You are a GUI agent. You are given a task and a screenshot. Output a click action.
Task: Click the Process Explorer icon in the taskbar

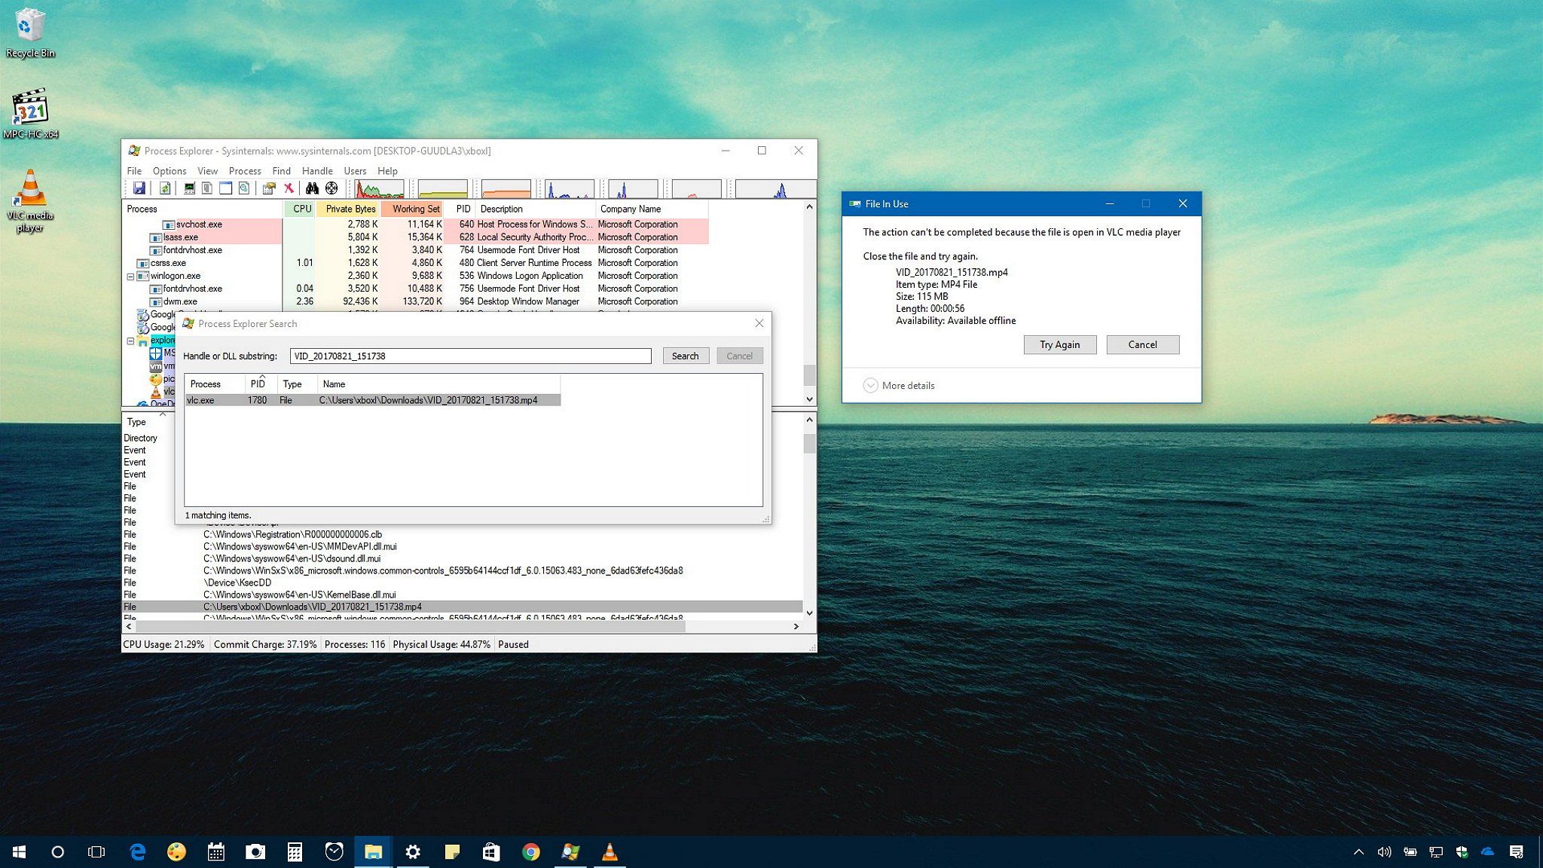coord(570,852)
